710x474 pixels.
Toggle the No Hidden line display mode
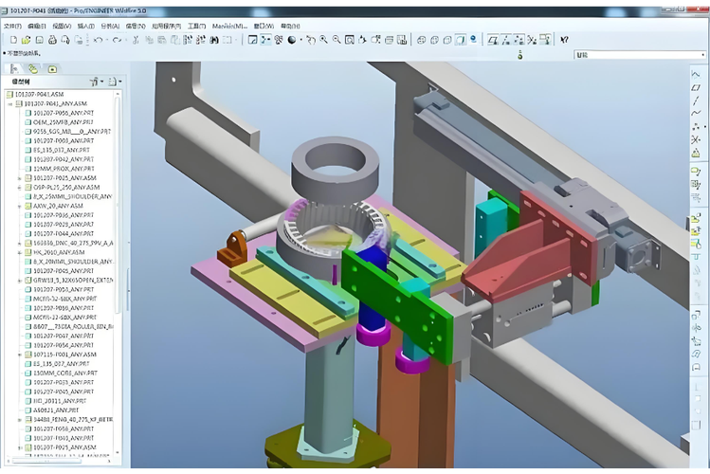pyautogui.click(x=446, y=40)
